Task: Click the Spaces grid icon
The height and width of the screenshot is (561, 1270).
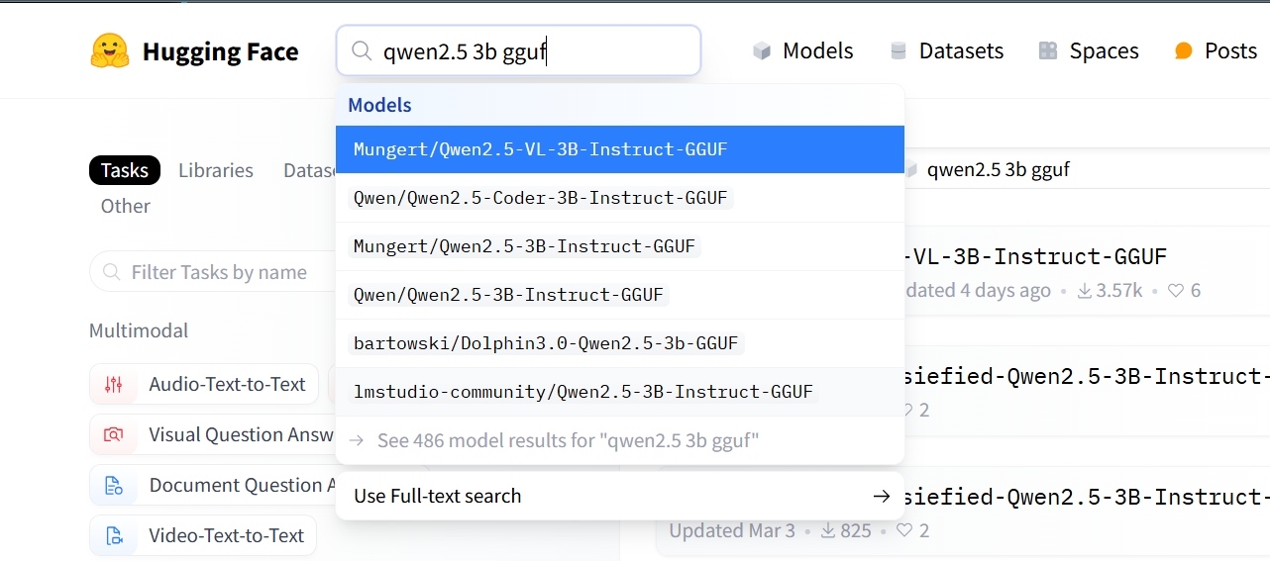Action: point(1048,51)
